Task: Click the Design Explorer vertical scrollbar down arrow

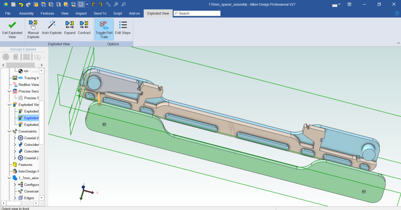Action: pyautogui.click(x=42, y=198)
